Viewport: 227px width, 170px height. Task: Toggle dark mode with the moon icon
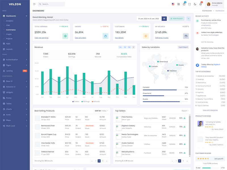[195, 4]
